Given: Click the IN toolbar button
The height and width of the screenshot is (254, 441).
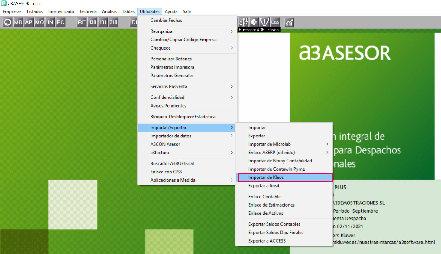Looking at the screenshot, I should (50, 22).
